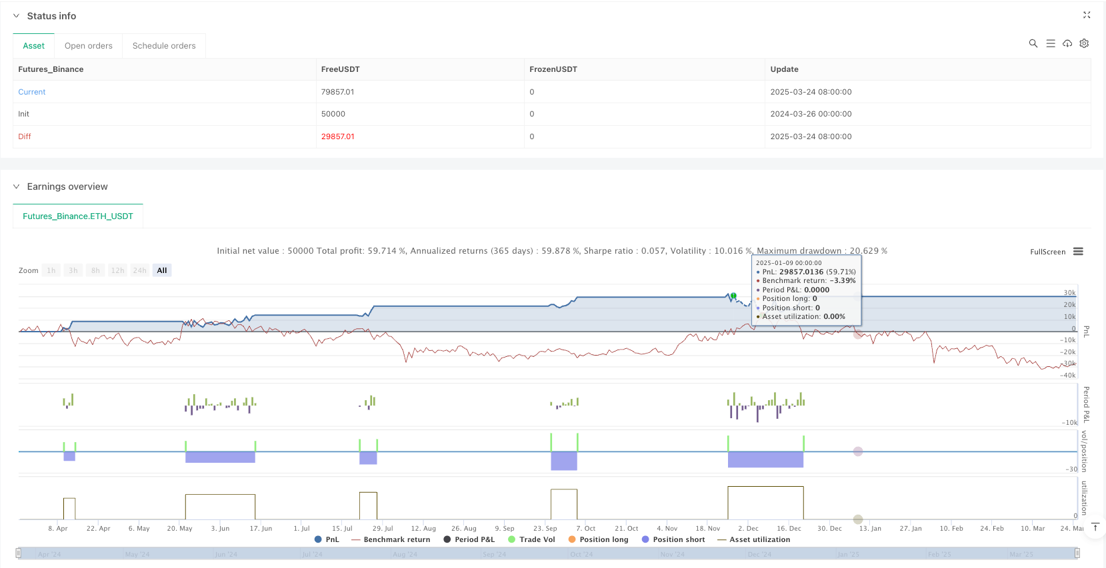The height and width of the screenshot is (568, 1106).
Task: Toggle the Position short legend item
Action: coord(673,539)
